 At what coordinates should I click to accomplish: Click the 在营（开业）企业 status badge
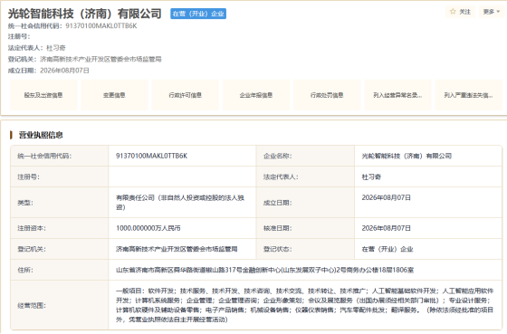click(x=198, y=14)
